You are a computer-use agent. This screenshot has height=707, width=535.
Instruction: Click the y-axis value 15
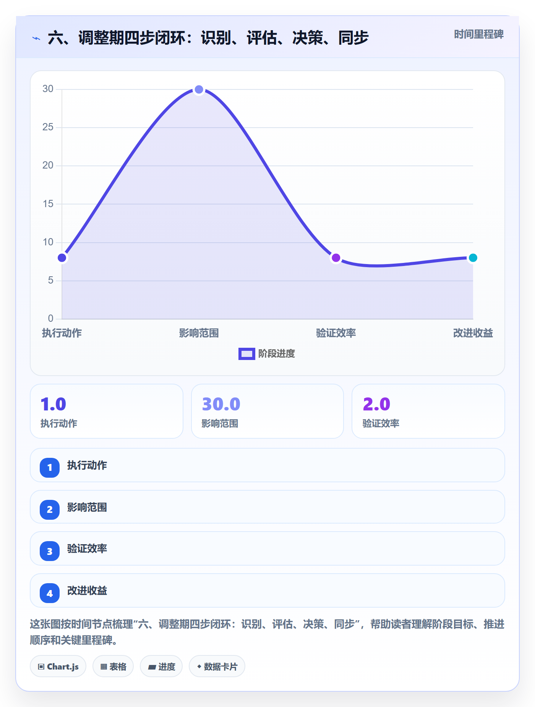coord(48,204)
